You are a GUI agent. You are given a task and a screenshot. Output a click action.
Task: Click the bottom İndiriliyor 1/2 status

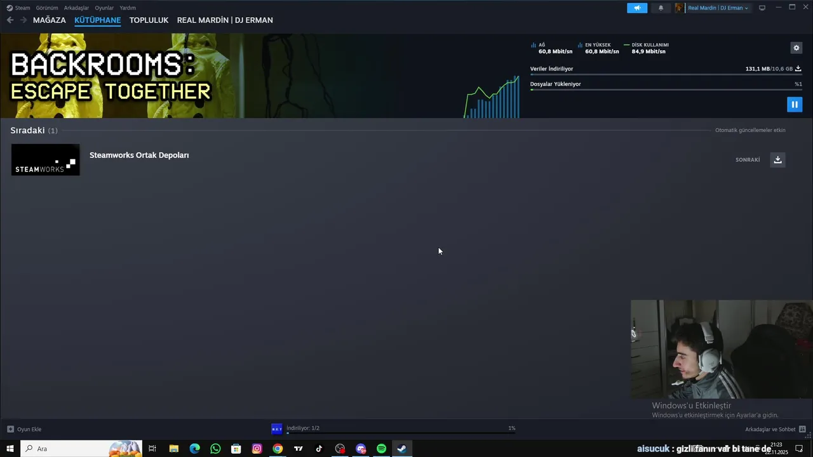pyautogui.click(x=303, y=428)
